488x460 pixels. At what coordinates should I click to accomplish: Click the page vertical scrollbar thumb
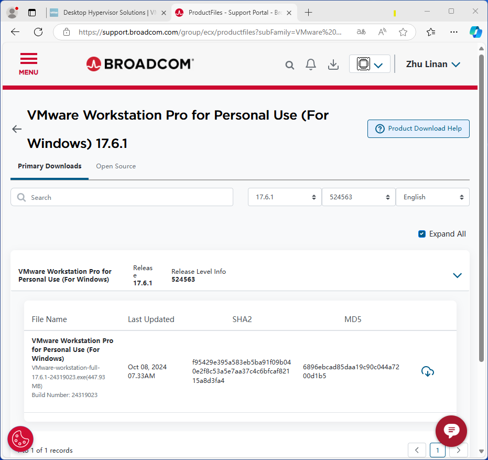click(481, 208)
